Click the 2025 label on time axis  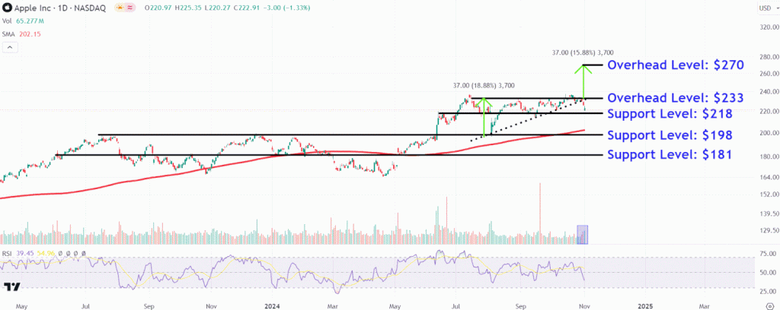645,304
